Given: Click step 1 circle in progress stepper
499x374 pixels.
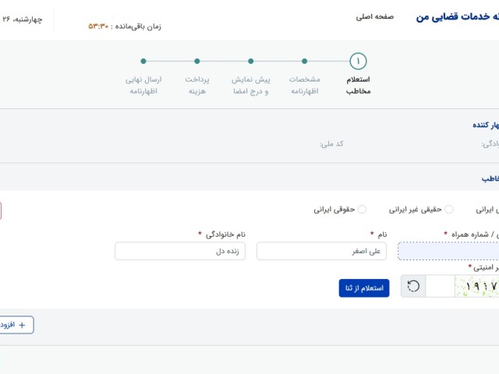Looking at the screenshot, I should (x=358, y=62).
